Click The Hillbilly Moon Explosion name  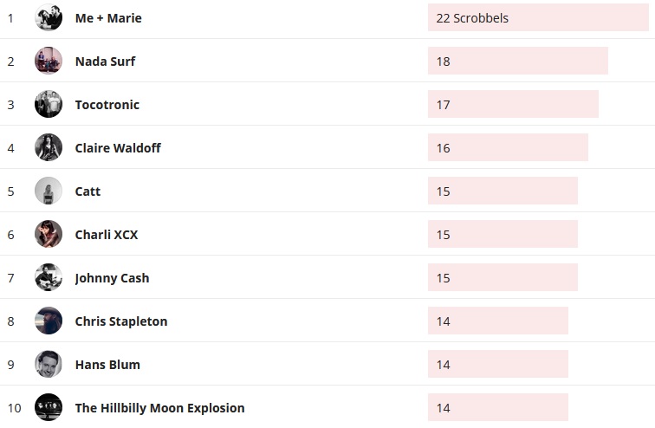(x=160, y=408)
